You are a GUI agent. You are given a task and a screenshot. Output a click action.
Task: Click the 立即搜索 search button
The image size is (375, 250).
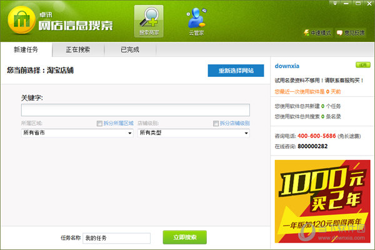184,237
